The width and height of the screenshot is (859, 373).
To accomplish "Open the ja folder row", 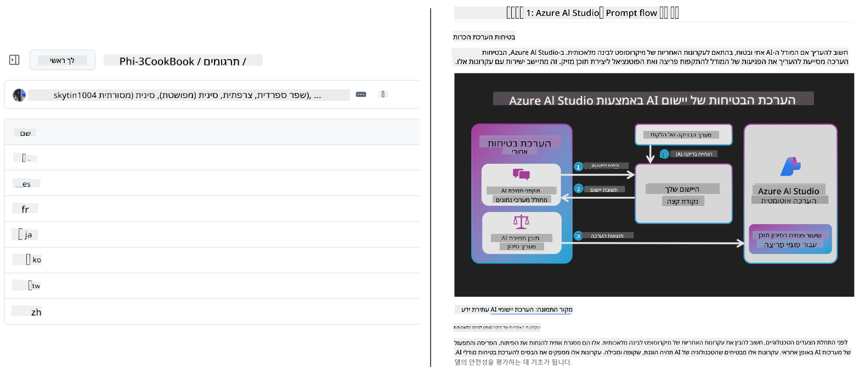I will tap(212, 234).
